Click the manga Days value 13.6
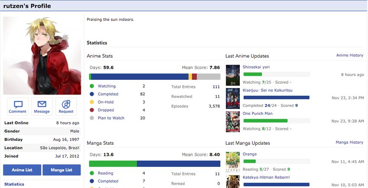 point(108,155)
